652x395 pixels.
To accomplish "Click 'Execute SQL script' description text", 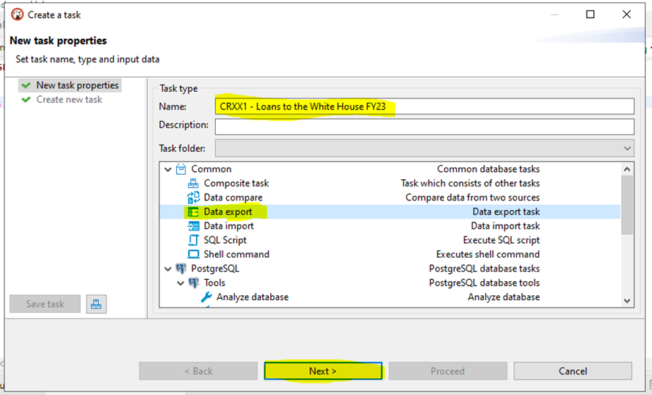I will (x=501, y=240).
